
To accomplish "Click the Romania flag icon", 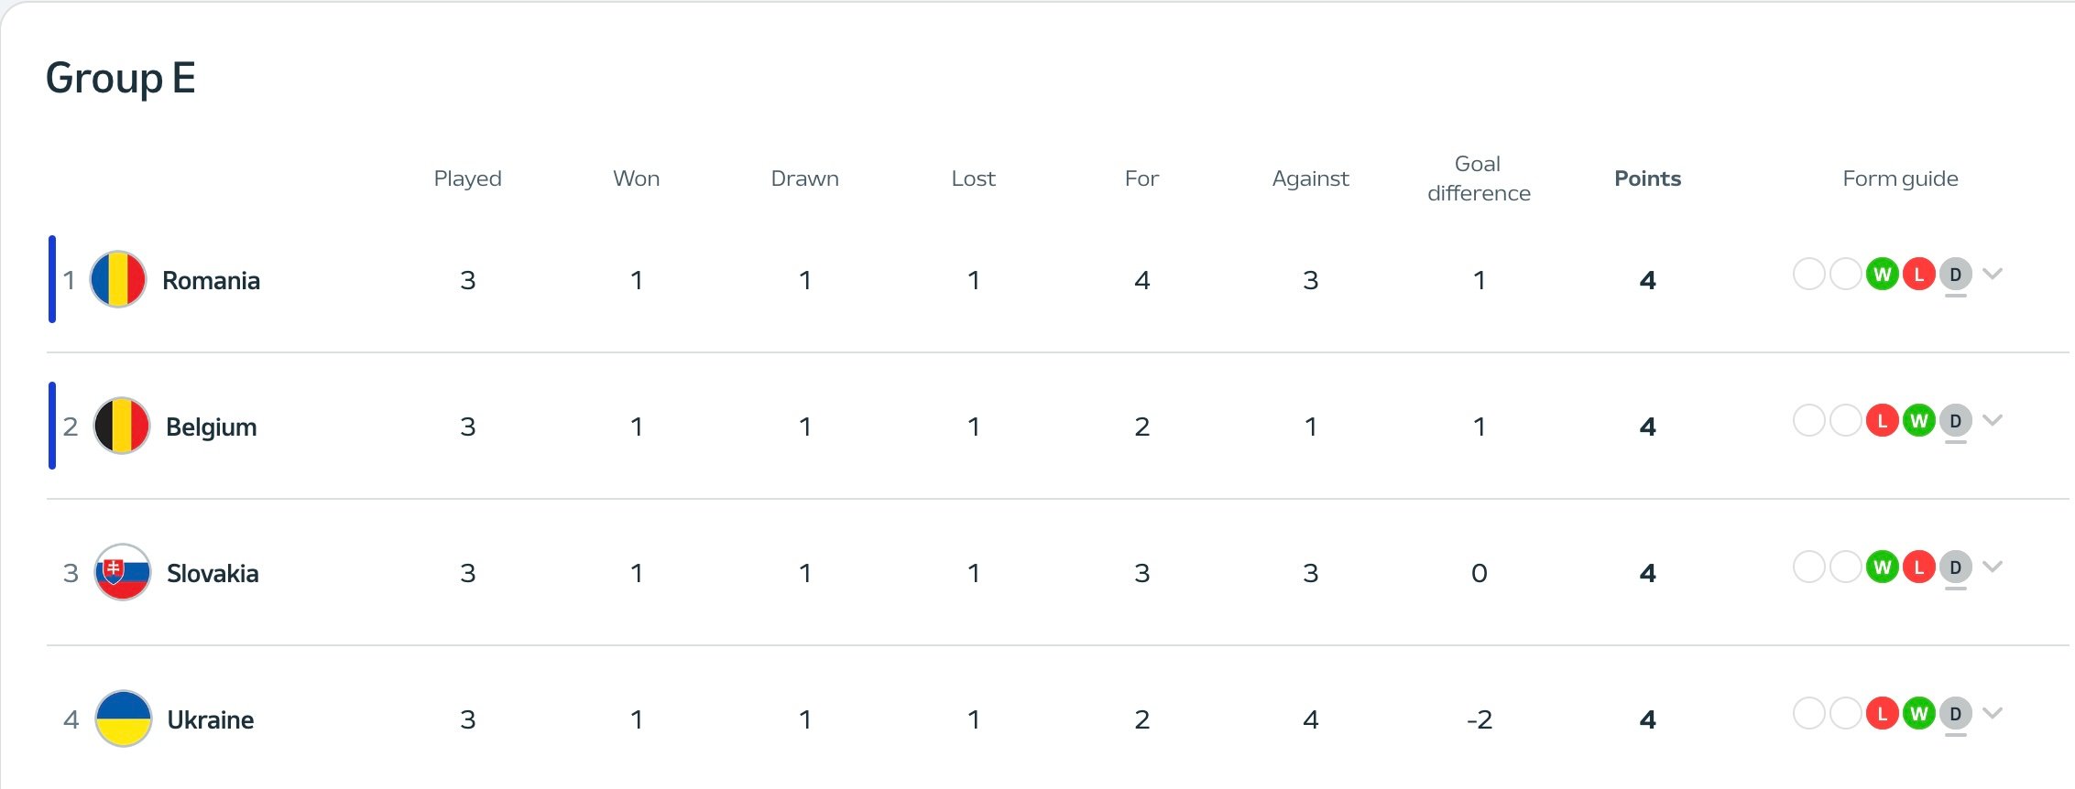I will tap(118, 279).
